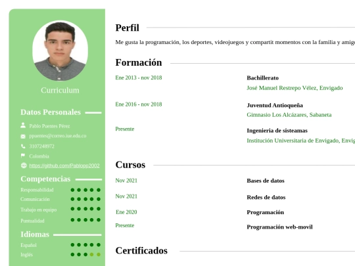Click the phone number 3107248972
The image size is (355, 266).
[x=41, y=146]
